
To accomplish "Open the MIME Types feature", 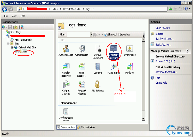I will coord(114,68).
